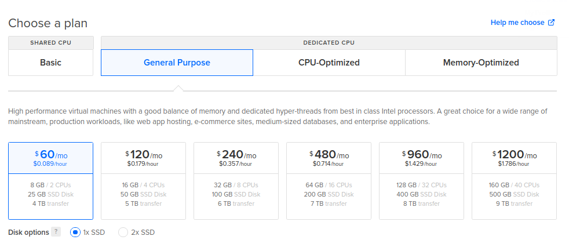569x247 pixels.
Task: Select the $960/mo plan with 32 CPUs
Action: tap(421, 181)
